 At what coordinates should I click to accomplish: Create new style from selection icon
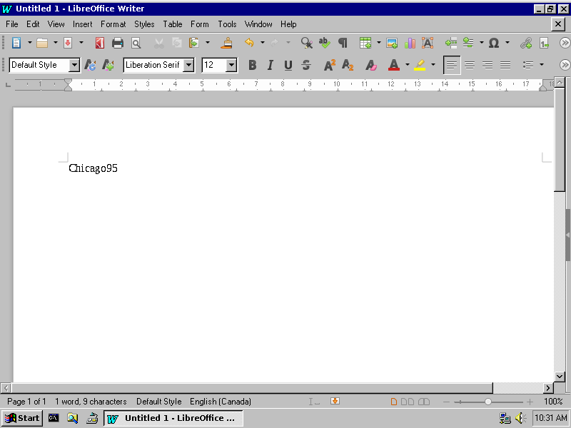[x=108, y=65]
